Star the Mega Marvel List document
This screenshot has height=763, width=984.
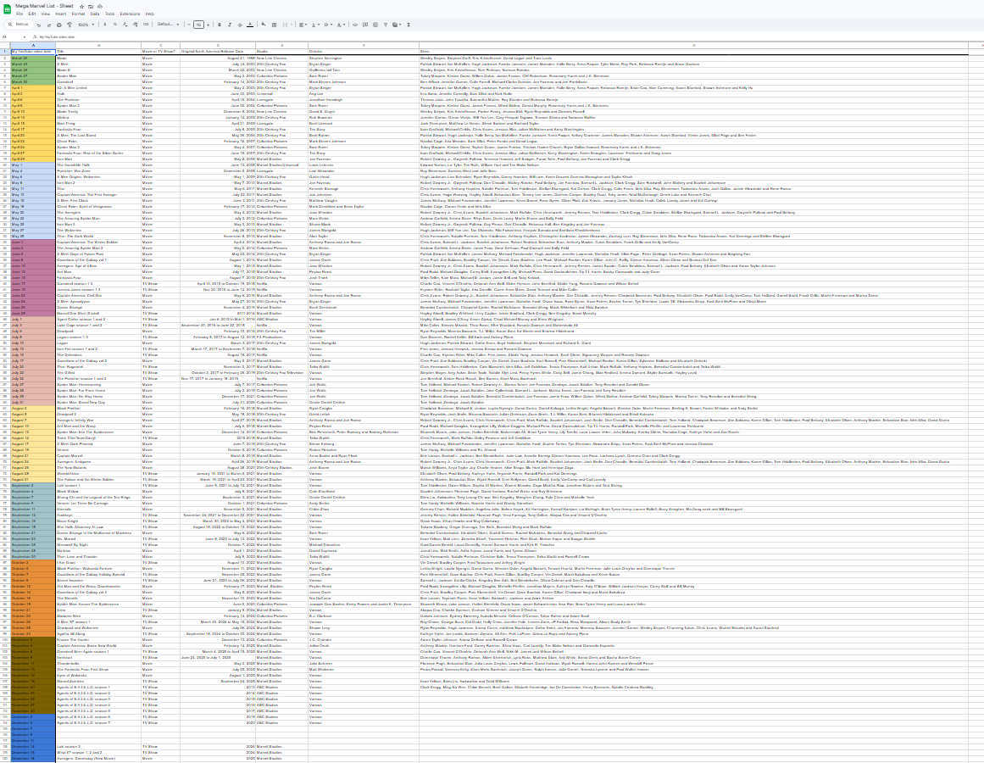point(81,6)
